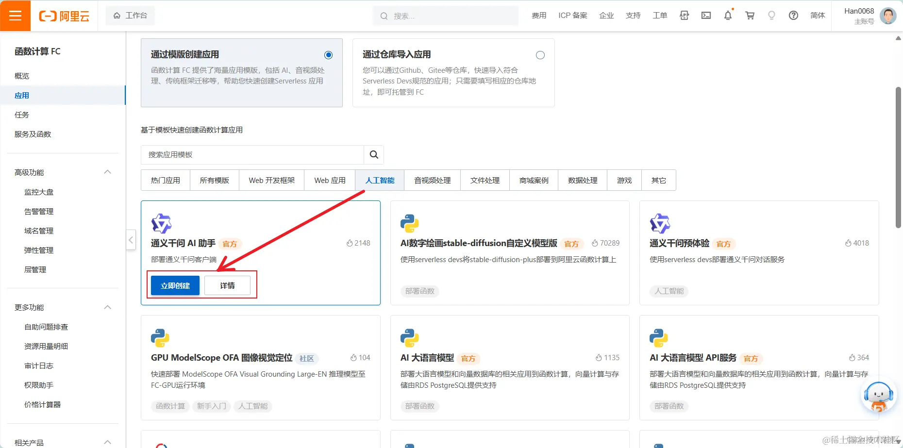
Task: Switch to the 人工智能 template tab
Action: click(379, 180)
